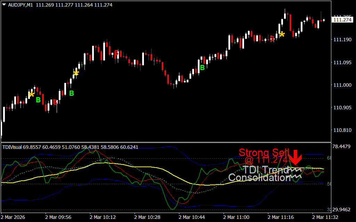Click the red Strong Sell text label

pos(263,153)
